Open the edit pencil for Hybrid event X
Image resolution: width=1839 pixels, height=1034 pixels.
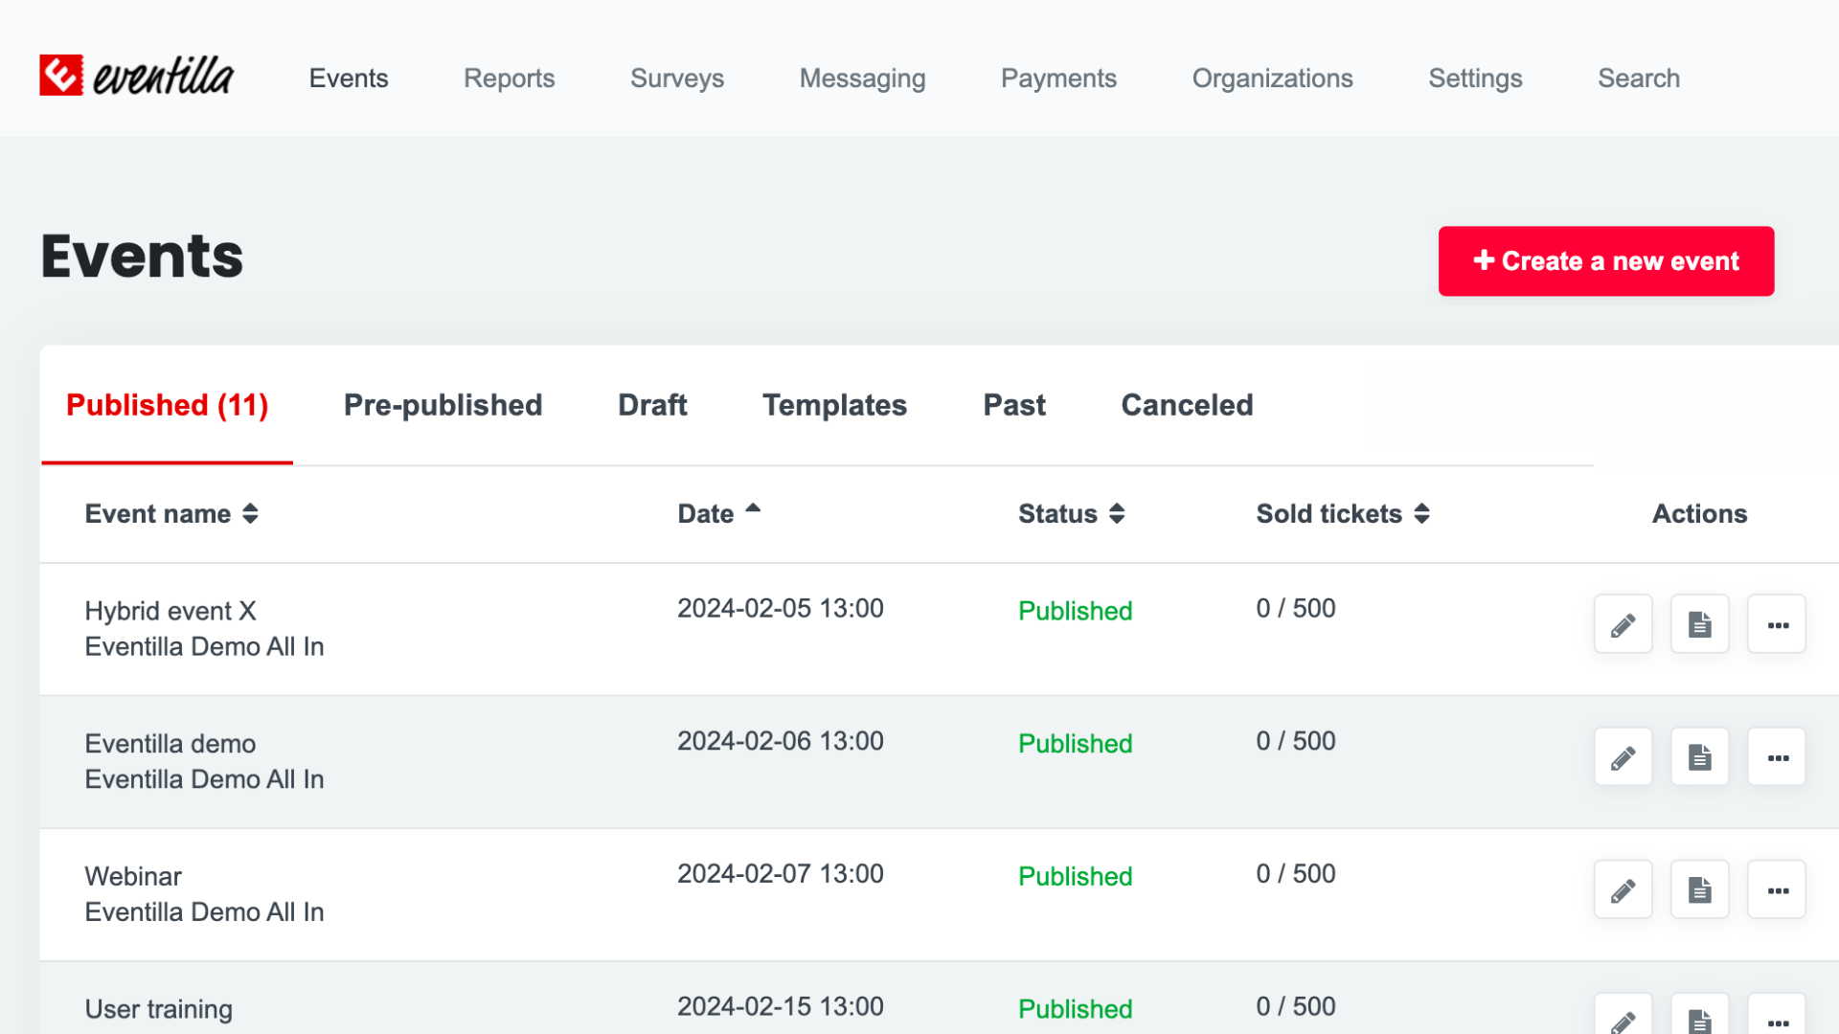[1623, 623]
